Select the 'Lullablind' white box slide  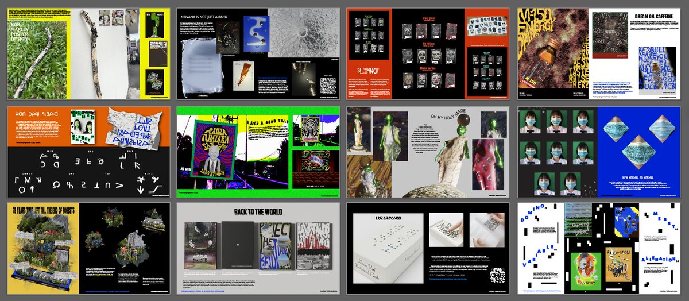point(428,249)
